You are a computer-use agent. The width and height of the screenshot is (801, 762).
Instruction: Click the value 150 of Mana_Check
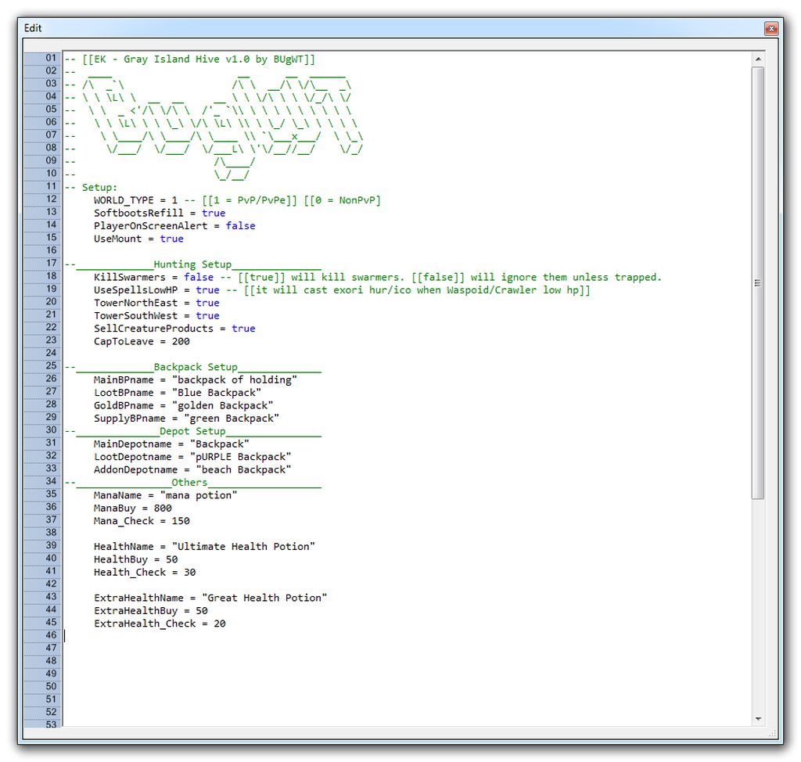pyautogui.click(x=181, y=521)
